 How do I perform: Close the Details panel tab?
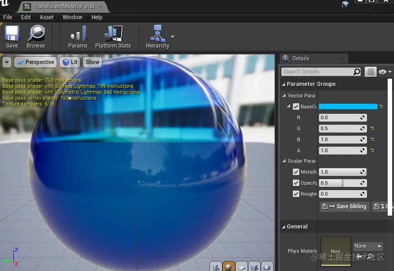coord(342,58)
